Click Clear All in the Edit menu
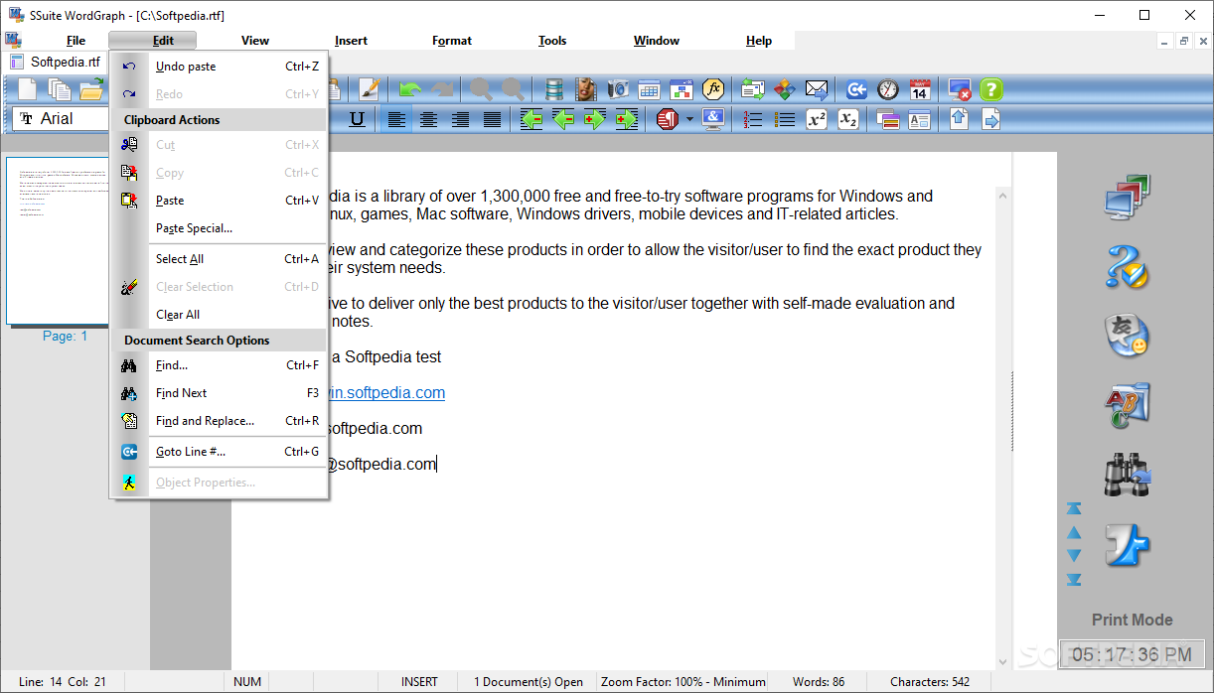 click(220, 315)
